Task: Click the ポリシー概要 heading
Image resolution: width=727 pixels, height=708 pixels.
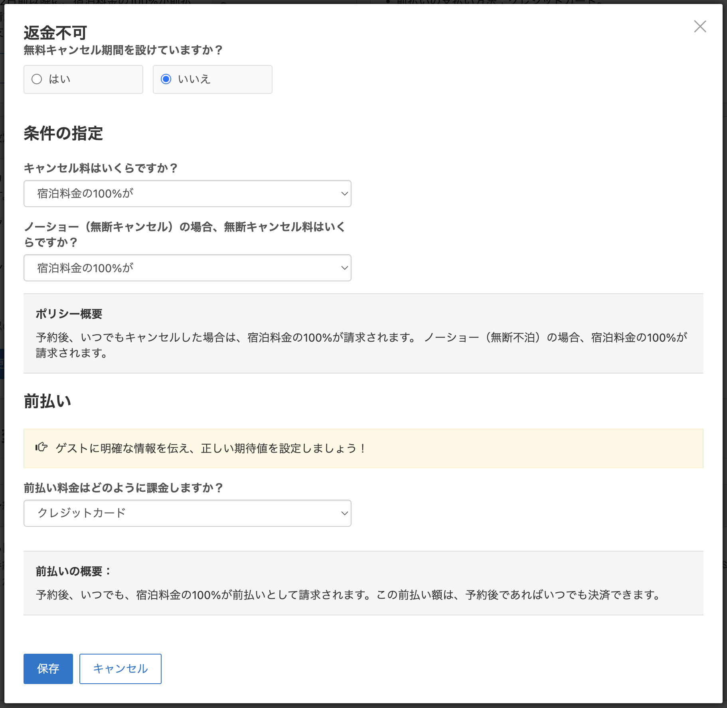Action: (x=69, y=314)
